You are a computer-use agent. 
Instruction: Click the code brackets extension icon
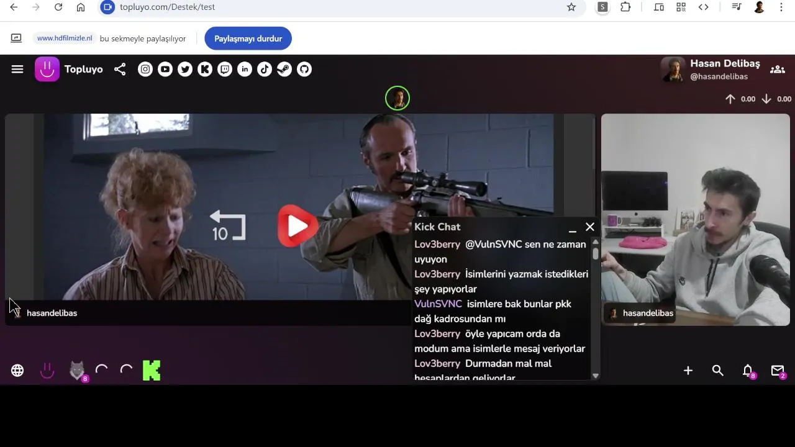click(703, 7)
